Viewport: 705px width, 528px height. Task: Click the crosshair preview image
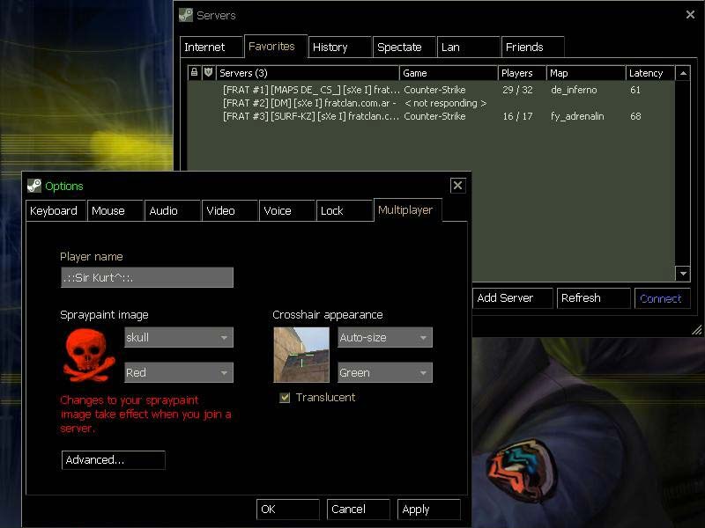click(301, 355)
